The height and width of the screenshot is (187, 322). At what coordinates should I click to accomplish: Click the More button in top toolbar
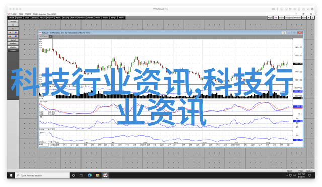click(x=121, y=18)
